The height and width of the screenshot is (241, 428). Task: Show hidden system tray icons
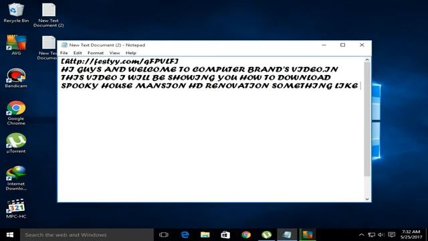click(x=361, y=235)
